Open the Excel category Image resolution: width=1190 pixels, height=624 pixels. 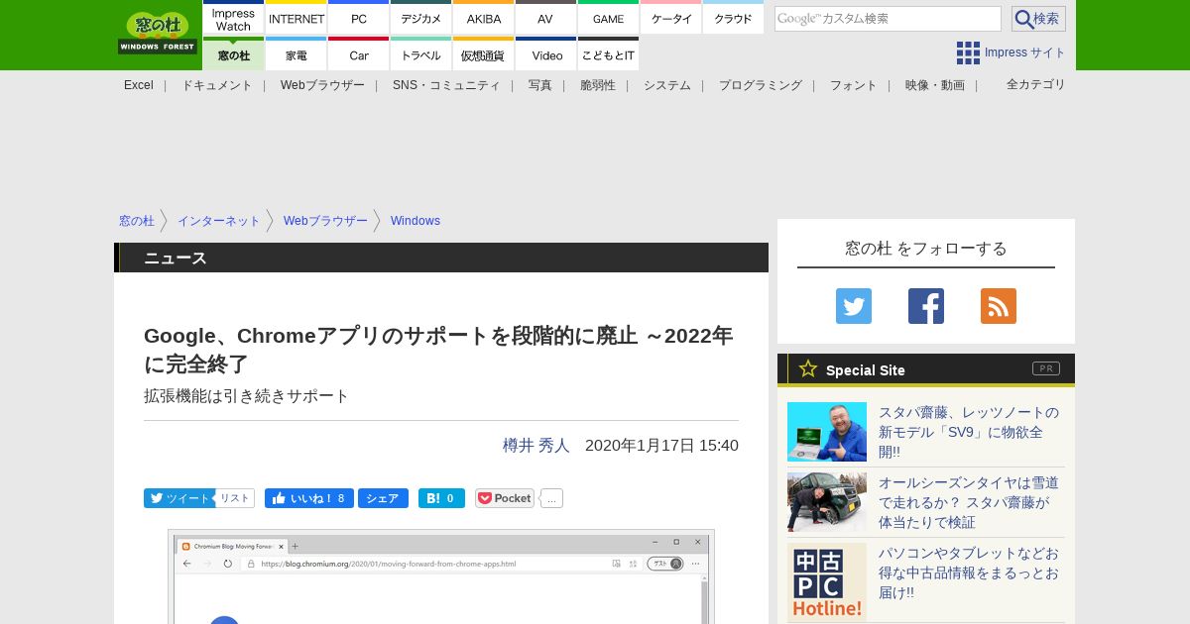point(139,85)
